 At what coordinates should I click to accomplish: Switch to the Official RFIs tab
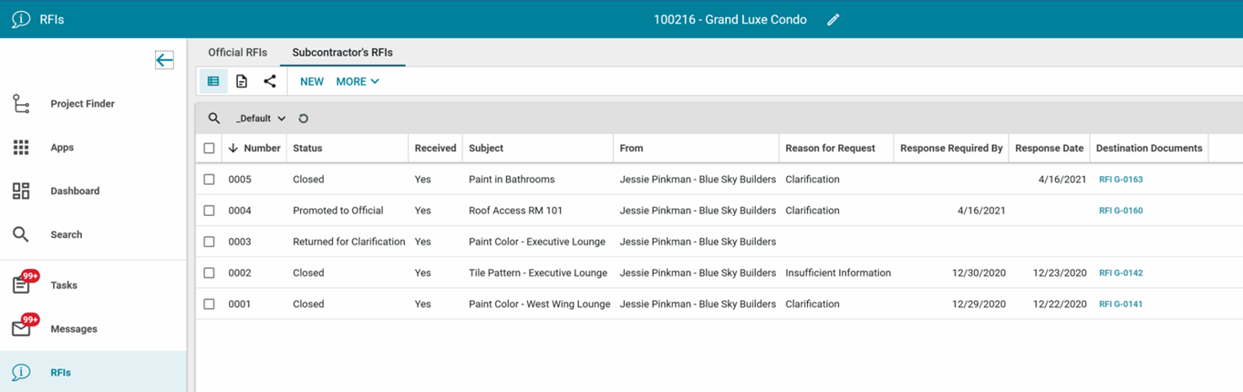point(237,52)
